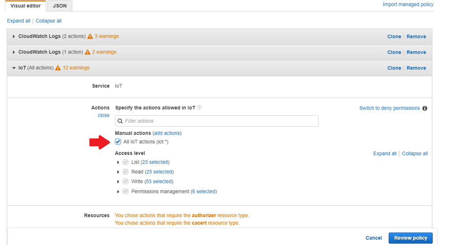Expand Permissions management access level

(118, 192)
